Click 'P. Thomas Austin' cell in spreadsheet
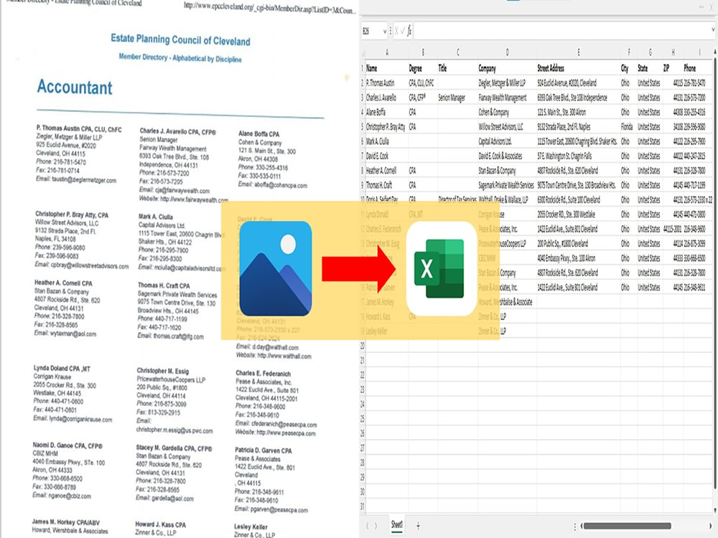The image size is (718, 538). point(387,82)
